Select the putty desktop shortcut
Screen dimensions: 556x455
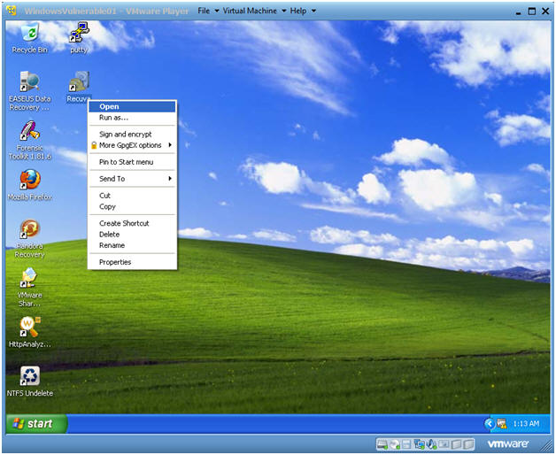point(79,37)
